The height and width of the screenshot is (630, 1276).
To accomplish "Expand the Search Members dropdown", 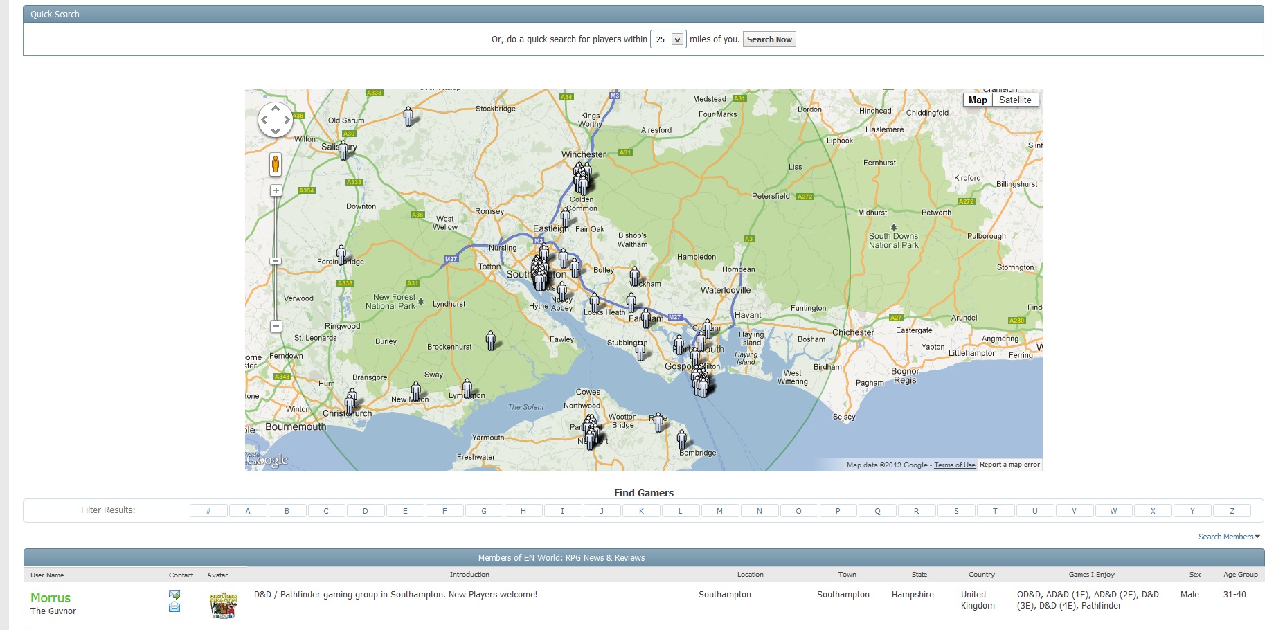I will click(x=1229, y=537).
